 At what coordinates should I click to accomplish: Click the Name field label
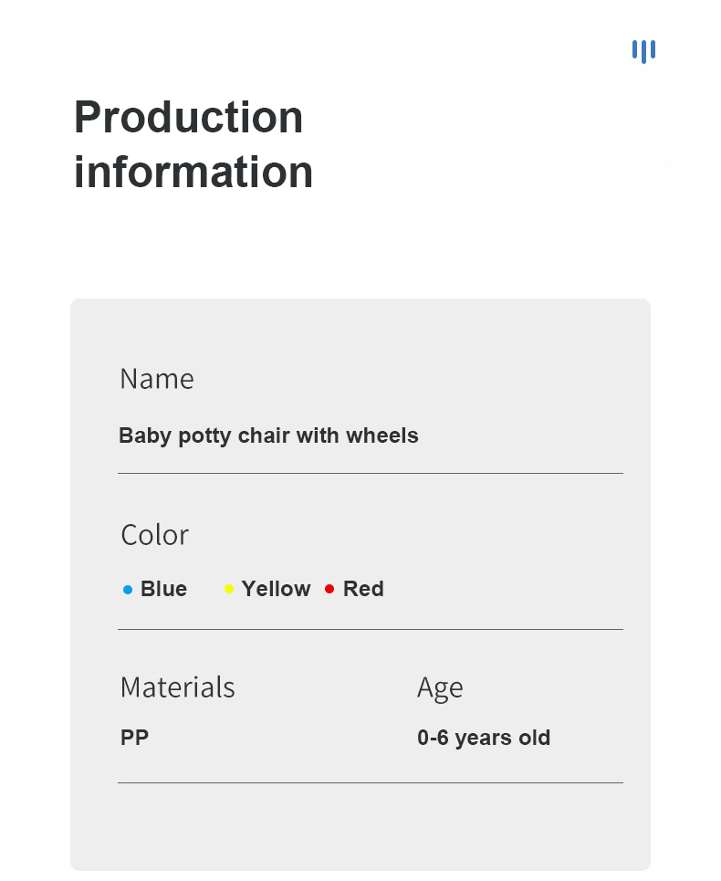(157, 379)
